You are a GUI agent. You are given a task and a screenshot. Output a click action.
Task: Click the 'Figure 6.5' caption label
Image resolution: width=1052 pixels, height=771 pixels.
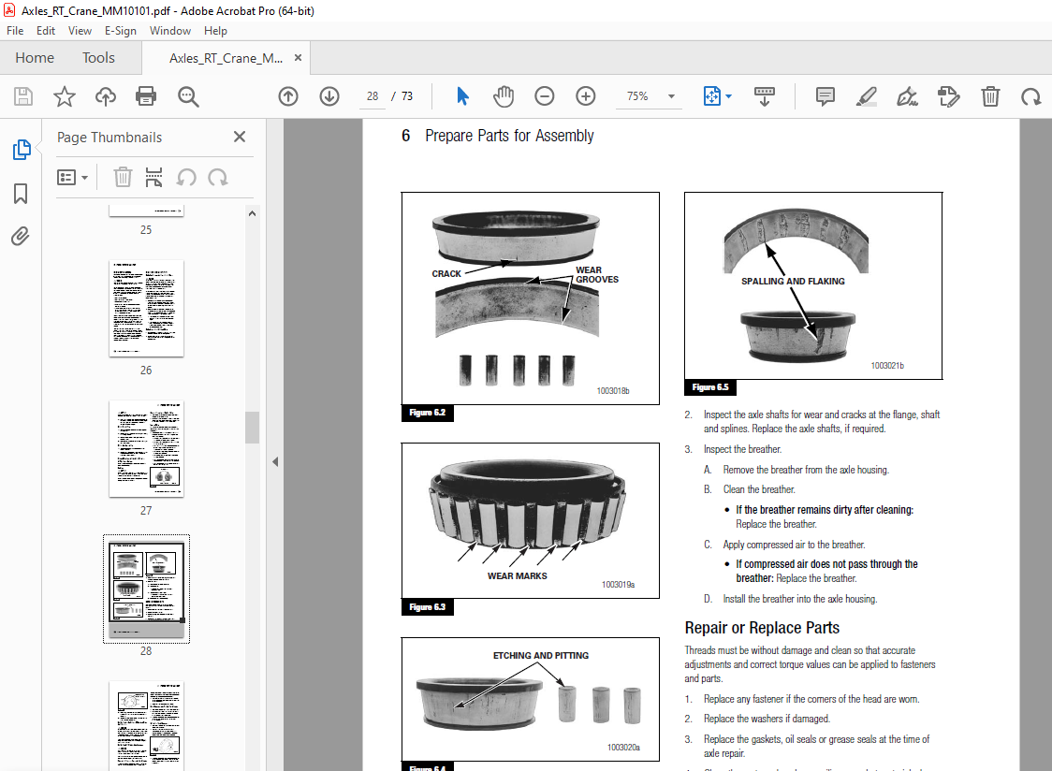click(710, 387)
